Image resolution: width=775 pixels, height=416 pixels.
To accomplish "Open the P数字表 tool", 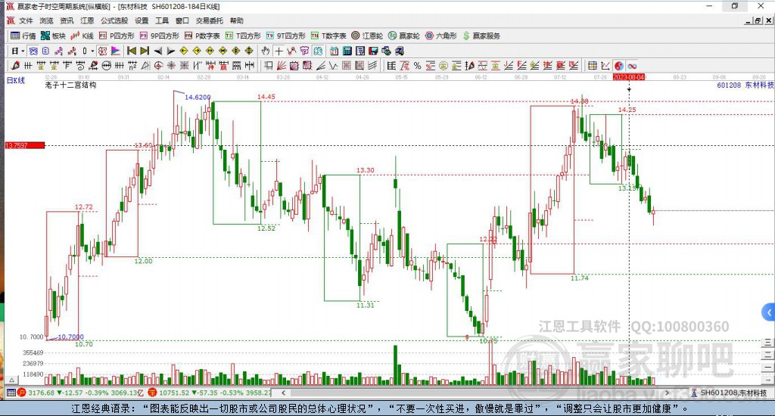I will pyautogui.click(x=202, y=36).
